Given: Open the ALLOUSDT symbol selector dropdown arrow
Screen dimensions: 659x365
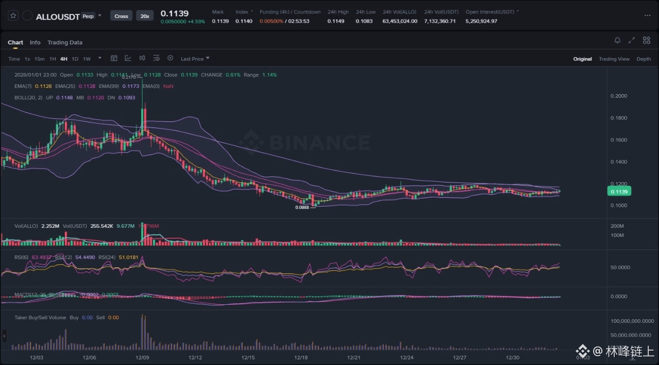Looking at the screenshot, I should 100,16.
